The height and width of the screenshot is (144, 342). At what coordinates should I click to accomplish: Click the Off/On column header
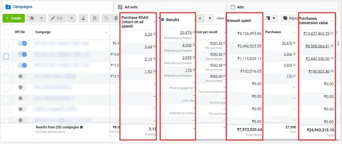(x=20, y=32)
